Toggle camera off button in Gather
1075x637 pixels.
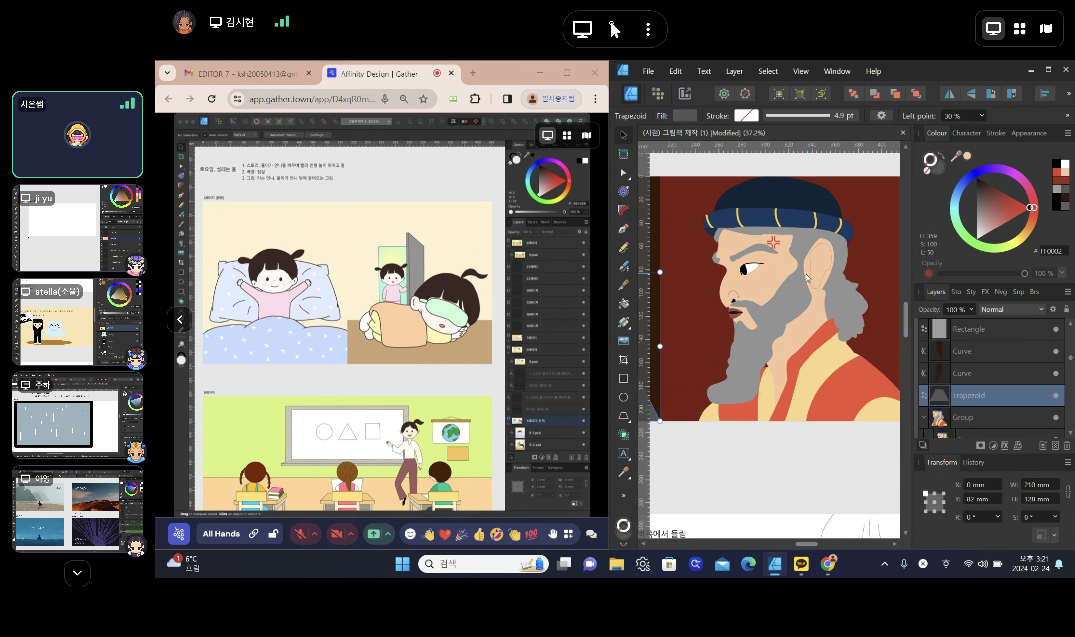[x=337, y=534]
